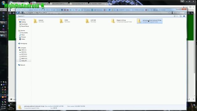Toggle the preview pane button
The image size is (197, 111).
point(180,16)
